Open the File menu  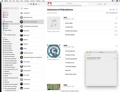[x=10, y=1]
